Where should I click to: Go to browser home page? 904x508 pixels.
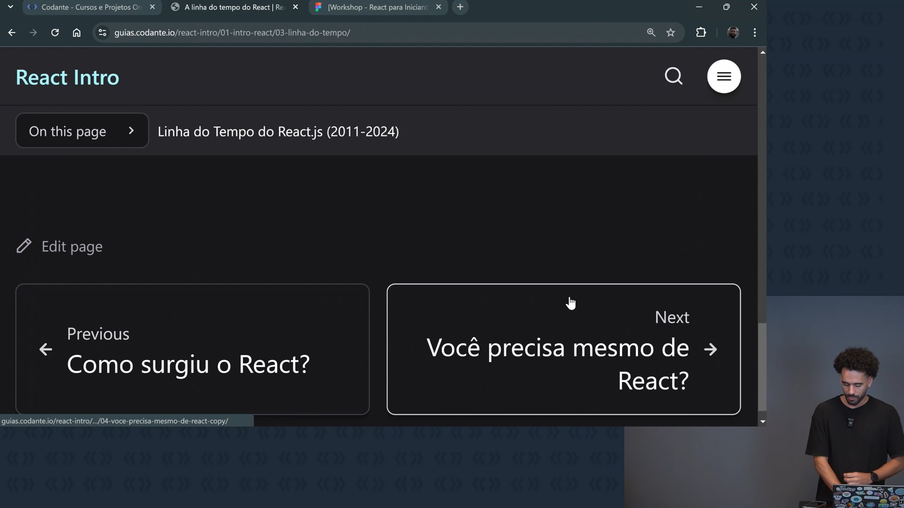(x=77, y=32)
